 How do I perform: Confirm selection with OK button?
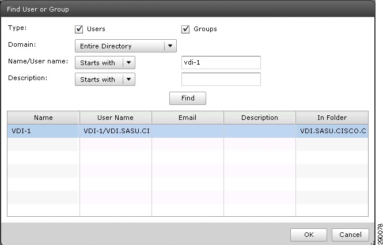click(x=309, y=235)
